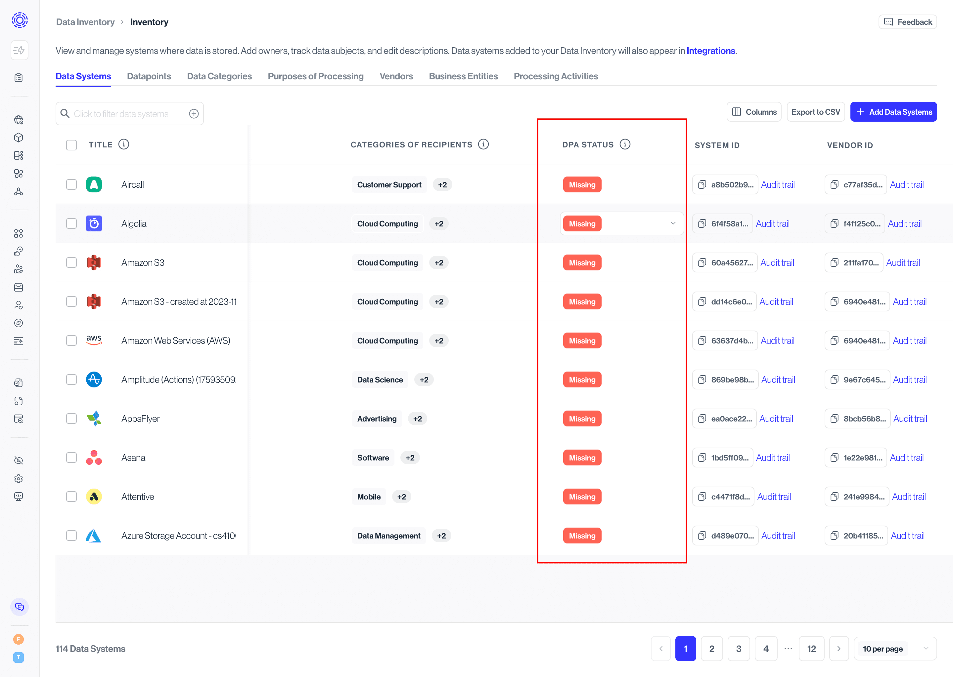953x677 pixels.
Task: Open the Feedback button
Action: click(x=908, y=22)
